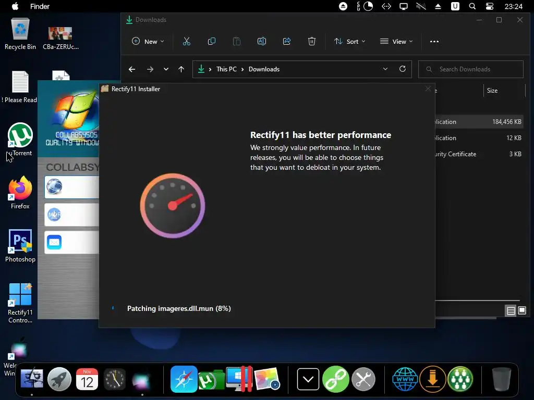The height and width of the screenshot is (400, 534).
Task: Open the Trash can in the dock
Action: [502, 379]
